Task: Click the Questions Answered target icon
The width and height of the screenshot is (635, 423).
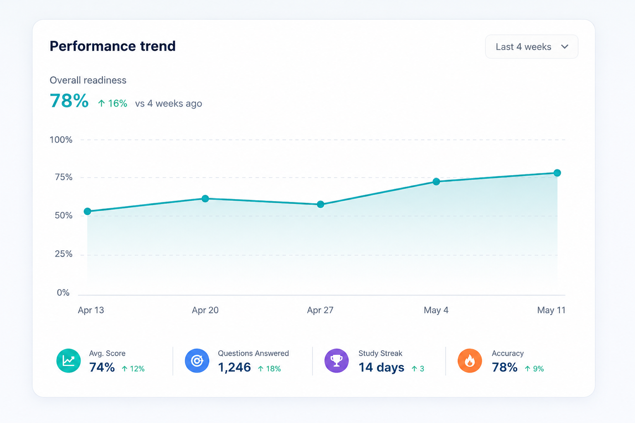Action: tap(197, 361)
